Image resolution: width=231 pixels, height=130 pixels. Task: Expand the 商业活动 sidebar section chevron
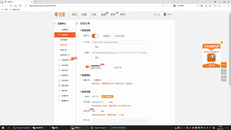click(x=73, y=80)
